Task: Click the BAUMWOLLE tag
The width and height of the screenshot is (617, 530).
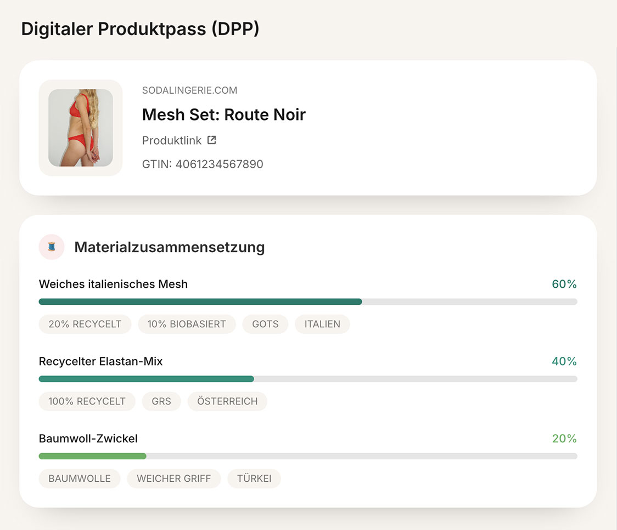Action: click(80, 478)
